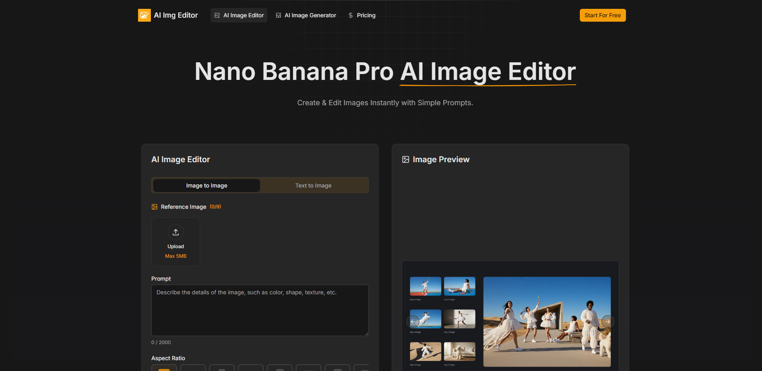The width and height of the screenshot is (762, 371).
Task: Focus the Prompt description text area
Action: [260, 310]
